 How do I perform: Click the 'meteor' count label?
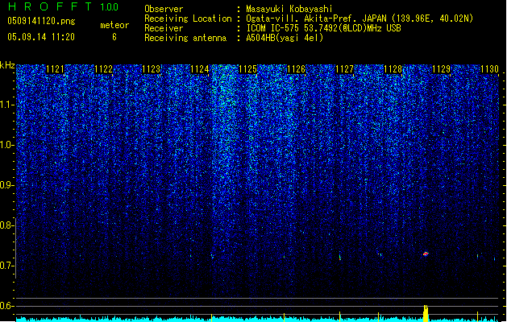point(114,25)
